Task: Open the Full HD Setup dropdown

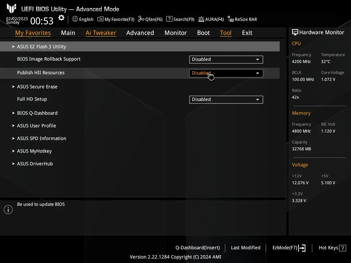Action: pyautogui.click(x=226, y=100)
